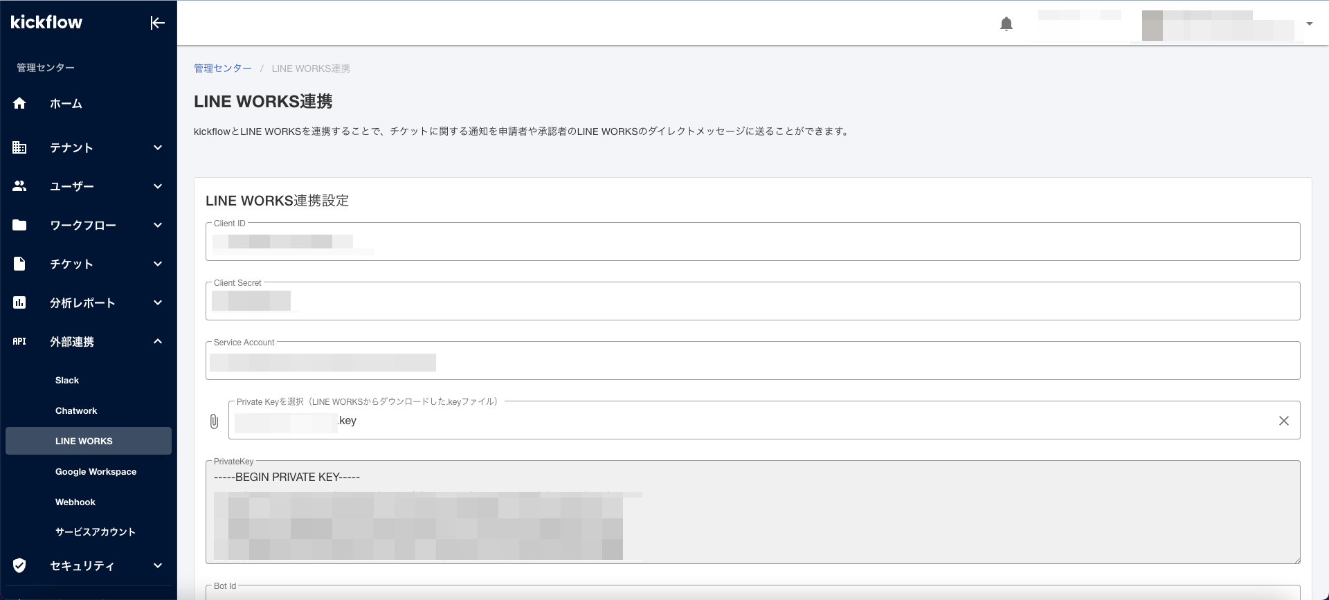Click into the Client ID field
This screenshot has height=600, width=1329.
point(752,242)
